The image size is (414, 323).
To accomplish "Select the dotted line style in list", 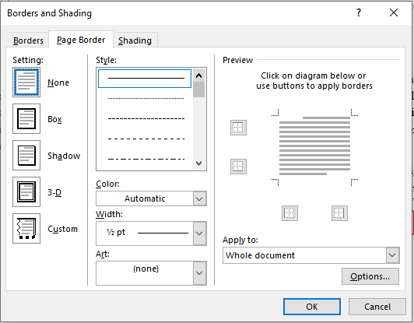I will pyautogui.click(x=146, y=99).
